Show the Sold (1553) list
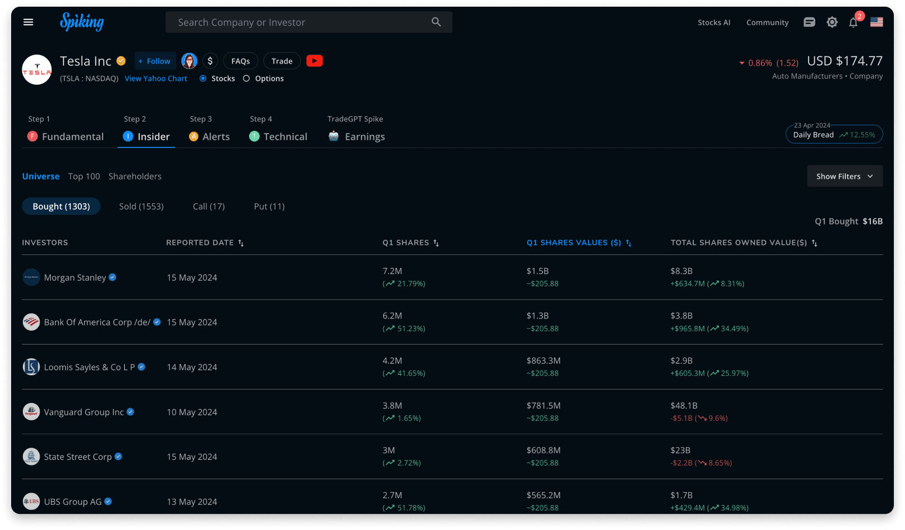This screenshot has width=905, height=530. pos(142,207)
